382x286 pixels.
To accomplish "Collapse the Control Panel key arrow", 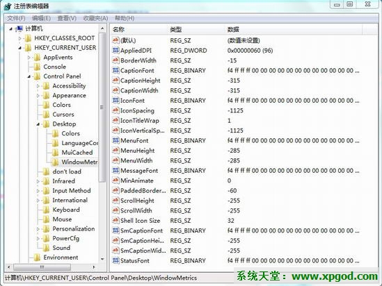I will tap(29, 76).
